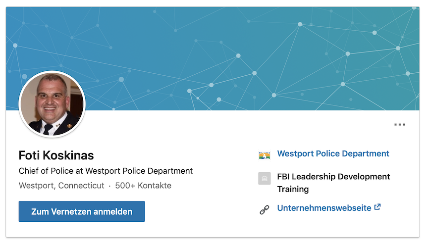Screen dimensions: 428x247
Task: Visit the Unternehmenswebseite link
Action: tap(324, 208)
